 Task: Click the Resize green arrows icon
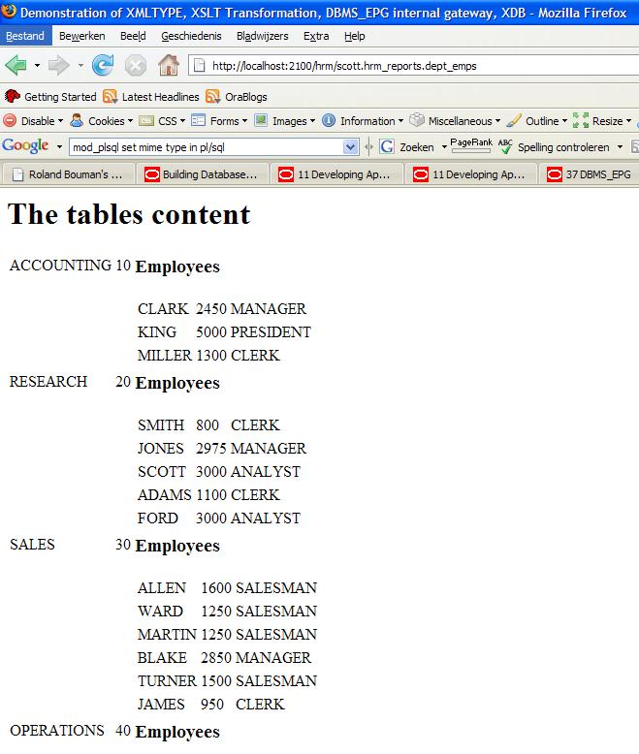[581, 120]
